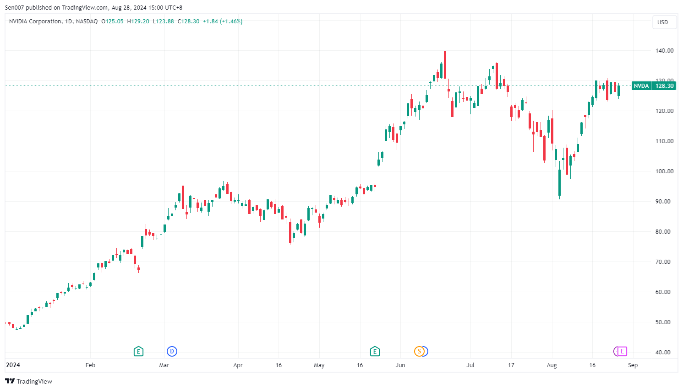This screenshot has height=390, width=683.
Task: Click the 100.00 price axis label
Action: 664,171
